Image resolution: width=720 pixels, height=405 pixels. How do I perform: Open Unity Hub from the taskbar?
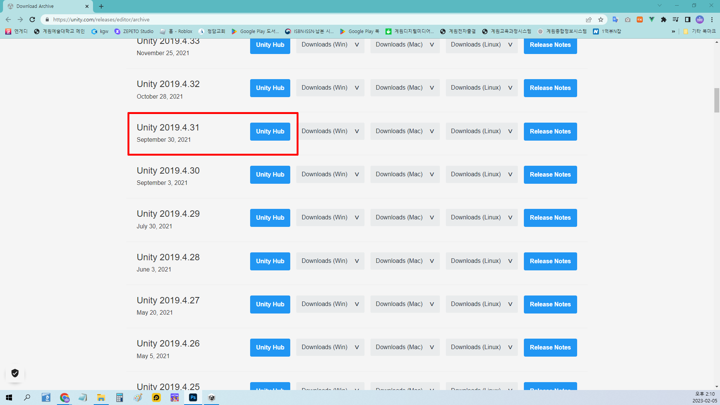coord(211,397)
